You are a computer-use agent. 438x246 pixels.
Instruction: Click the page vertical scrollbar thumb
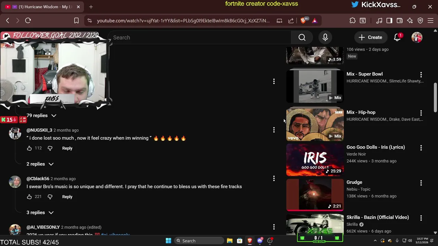(435, 97)
